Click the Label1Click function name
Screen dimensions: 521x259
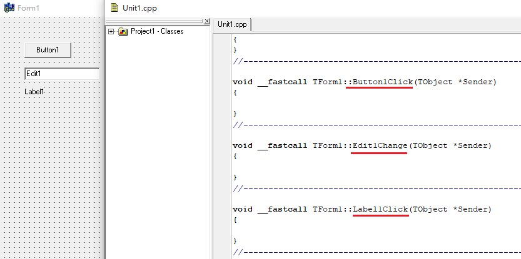click(x=380, y=209)
